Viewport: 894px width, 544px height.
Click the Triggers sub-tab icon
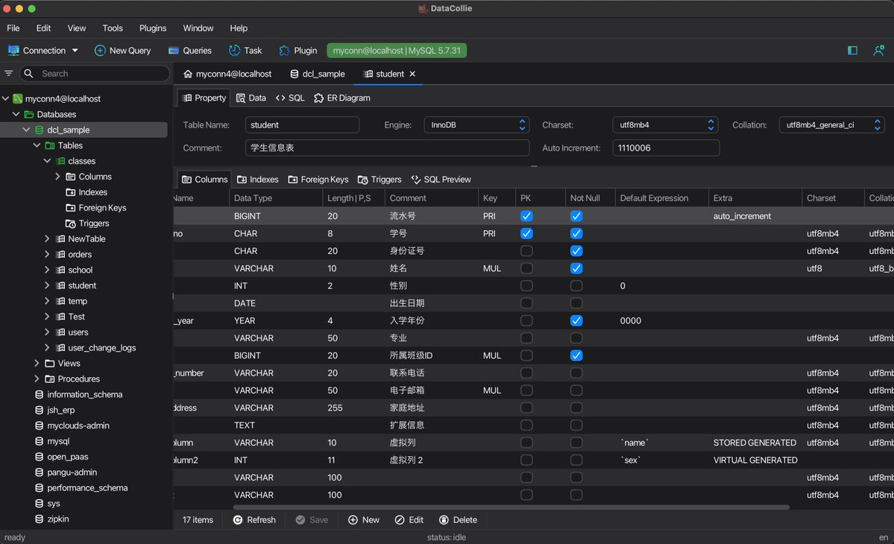click(362, 180)
